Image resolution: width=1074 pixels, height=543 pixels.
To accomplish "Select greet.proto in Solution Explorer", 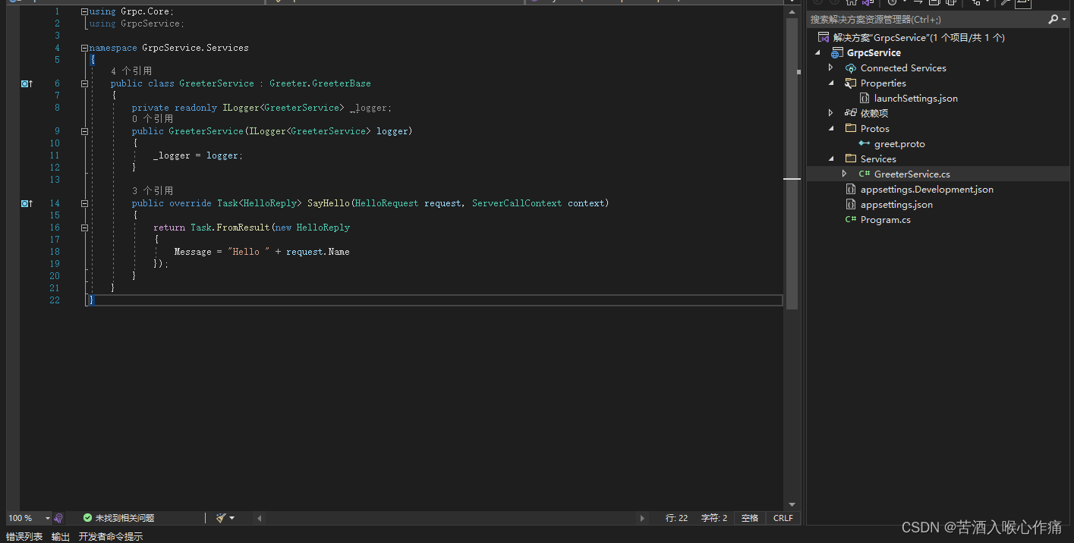I will (899, 144).
